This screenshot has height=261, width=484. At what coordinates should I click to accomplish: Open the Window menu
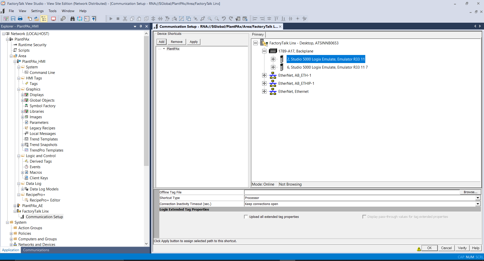68,11
